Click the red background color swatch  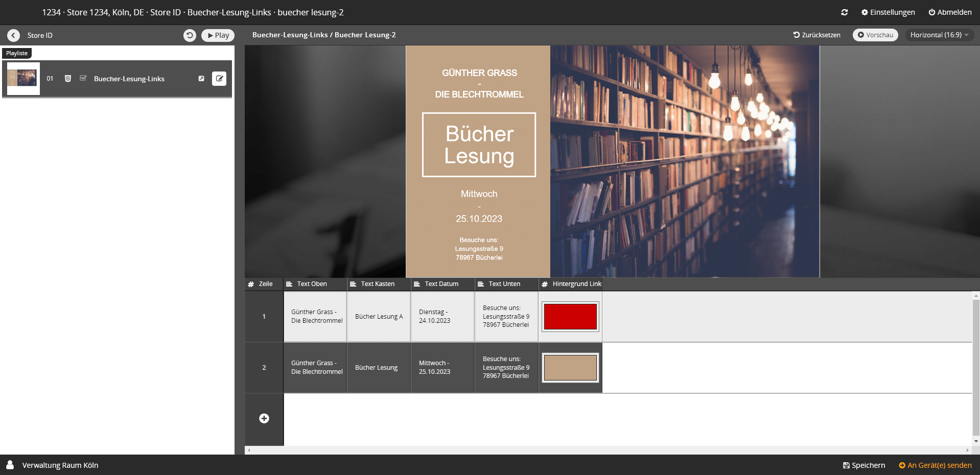[x=570, y=317]
